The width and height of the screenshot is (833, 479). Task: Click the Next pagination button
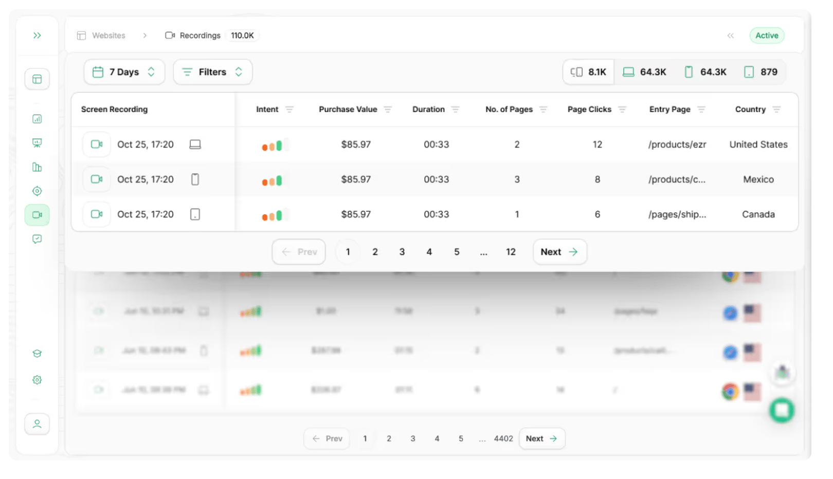(559, 252)
